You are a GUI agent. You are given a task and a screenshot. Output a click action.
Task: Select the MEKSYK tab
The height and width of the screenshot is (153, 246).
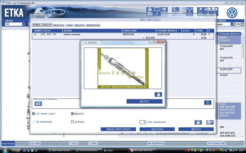coord(79,25)
